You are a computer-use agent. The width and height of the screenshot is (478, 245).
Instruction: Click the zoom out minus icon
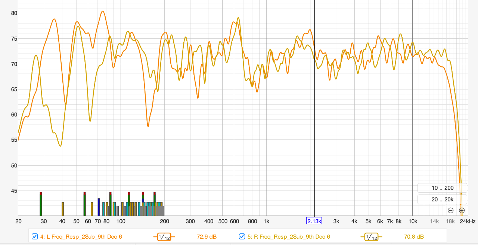pos(450,210)
